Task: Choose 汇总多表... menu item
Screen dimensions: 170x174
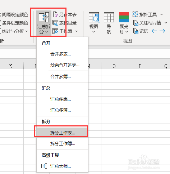Action: click(x=62, y=99)
